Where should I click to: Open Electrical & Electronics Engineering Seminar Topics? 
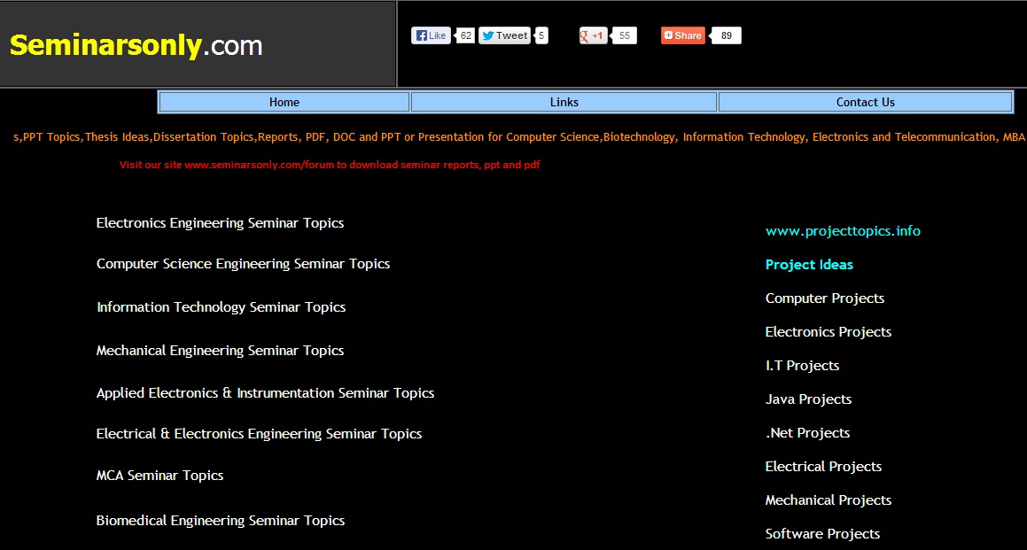coord(259,433)
